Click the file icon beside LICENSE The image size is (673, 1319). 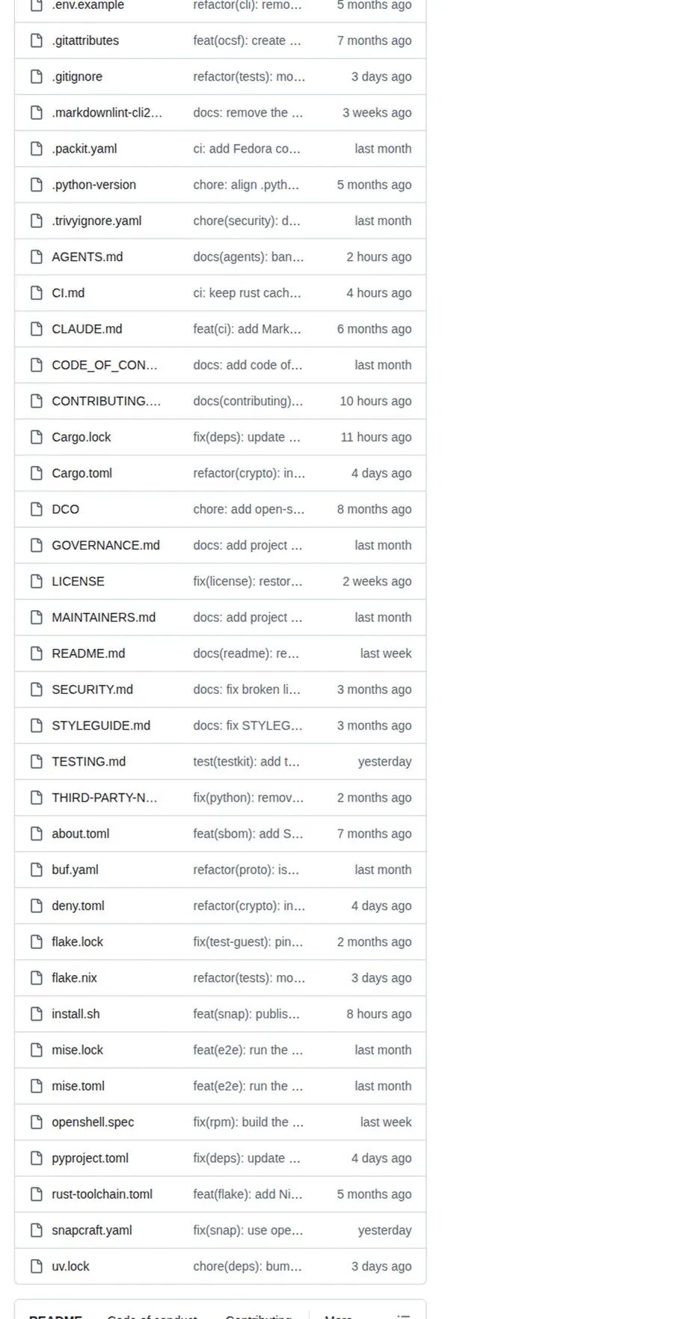pyautogui.click(x=36, y=581)
